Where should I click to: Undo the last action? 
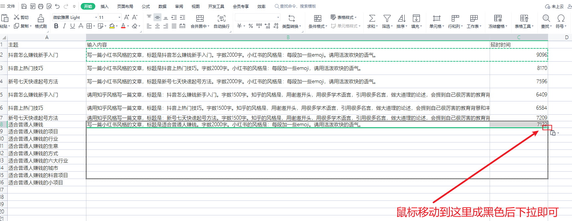(x=57, y=6)
